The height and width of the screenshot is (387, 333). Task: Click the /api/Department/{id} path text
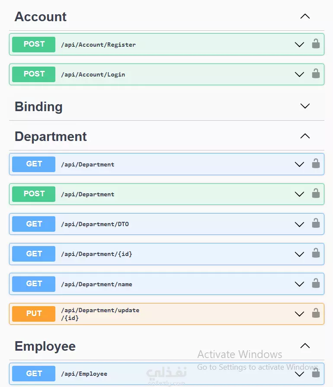pos(96,254)
